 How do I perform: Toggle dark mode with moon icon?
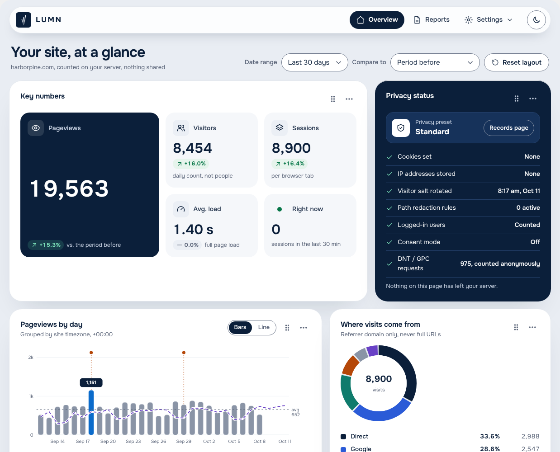pos(536,20)
